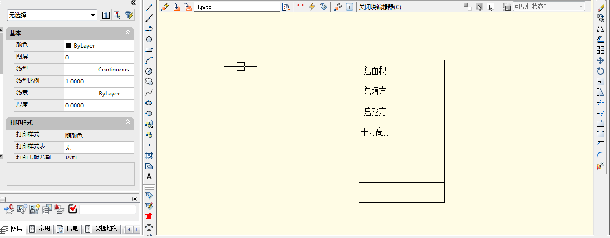Collapse the 打印样式 section
Viewport: 610px width, 238px height.
click(x=128, y=123)
